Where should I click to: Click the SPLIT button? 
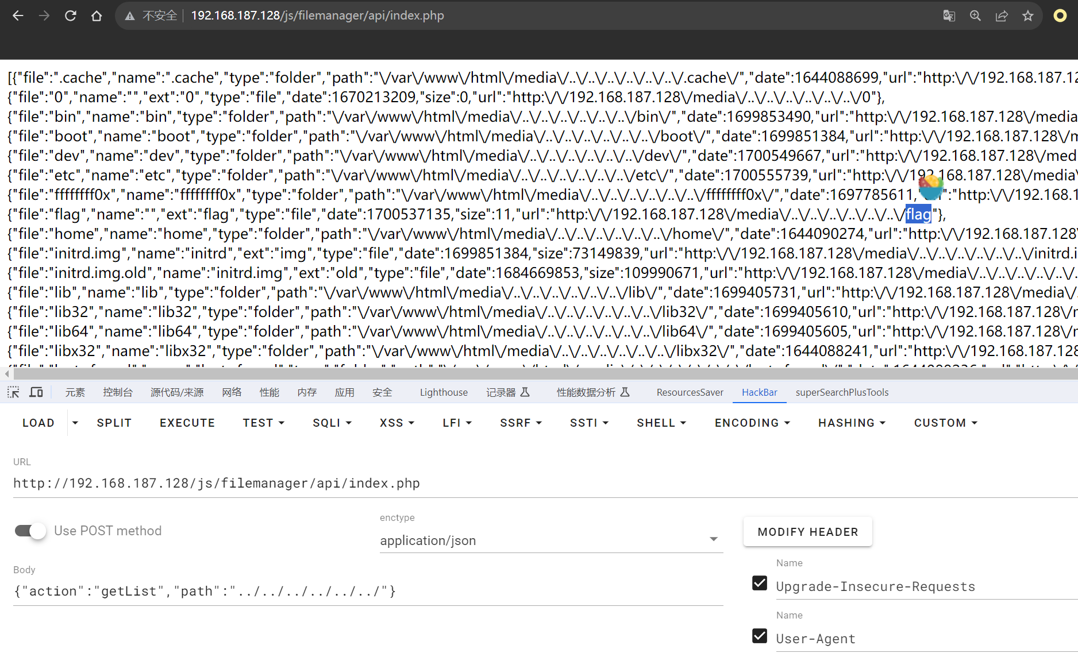point(114,423)
